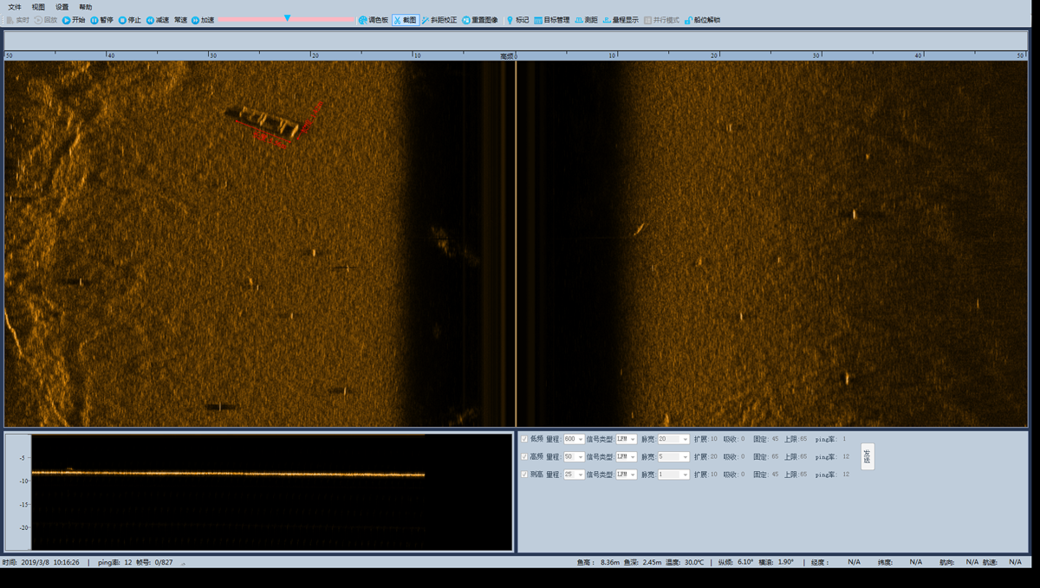Select the 测距 distance measuring tool
Viewport: 1040px width, 588px height.
(x=586, y=20)
